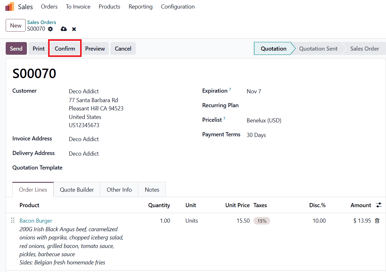
Task: Open optional columns settings icon
Action: click(379, 205)
